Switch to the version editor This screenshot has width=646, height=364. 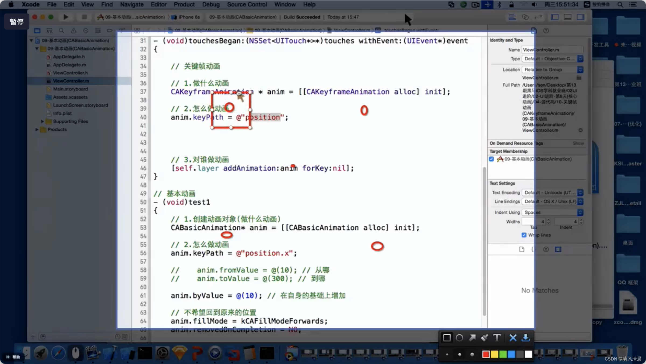tap(538, 17)
